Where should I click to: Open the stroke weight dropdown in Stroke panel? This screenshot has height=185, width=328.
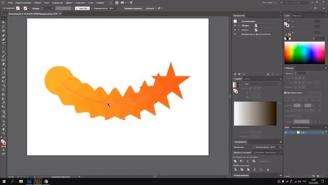coord(307,73)
